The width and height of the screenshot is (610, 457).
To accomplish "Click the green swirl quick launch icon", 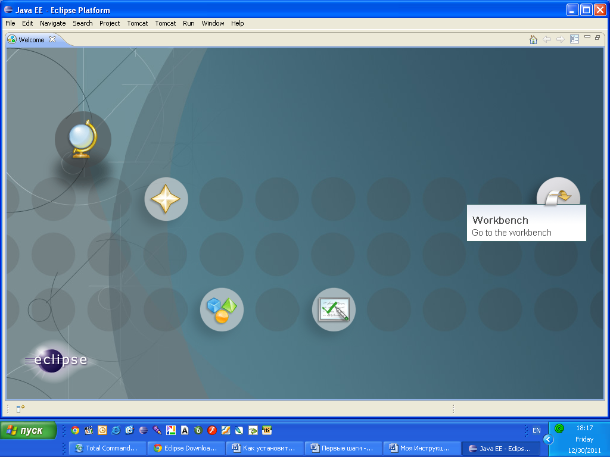I will (x=198, y=430).
